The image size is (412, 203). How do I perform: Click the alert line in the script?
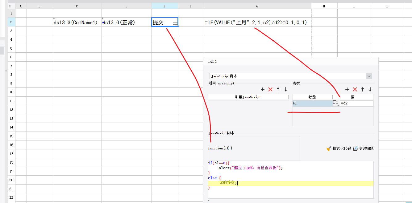point(251,168)
